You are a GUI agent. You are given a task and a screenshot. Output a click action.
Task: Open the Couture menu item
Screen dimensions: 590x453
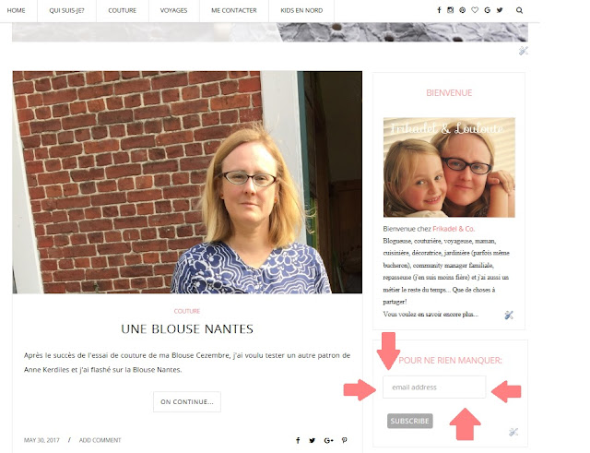123,10
